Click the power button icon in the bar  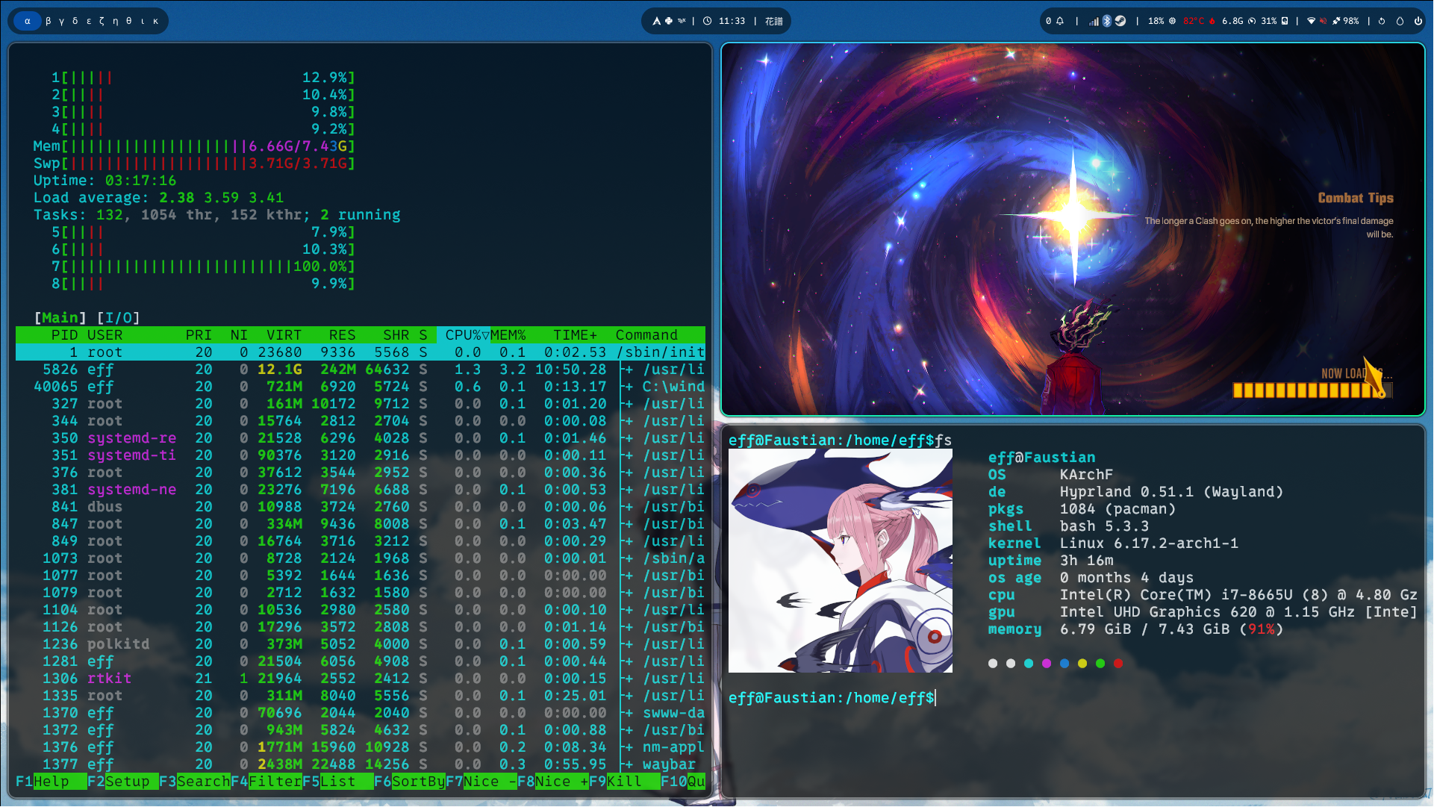1418,21
